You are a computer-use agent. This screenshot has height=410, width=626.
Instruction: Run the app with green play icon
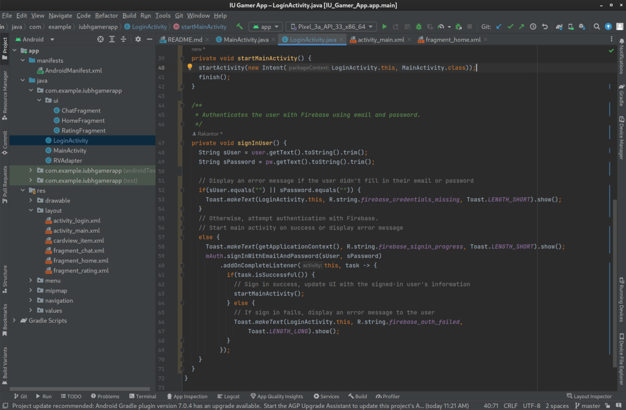click(384, 27)
